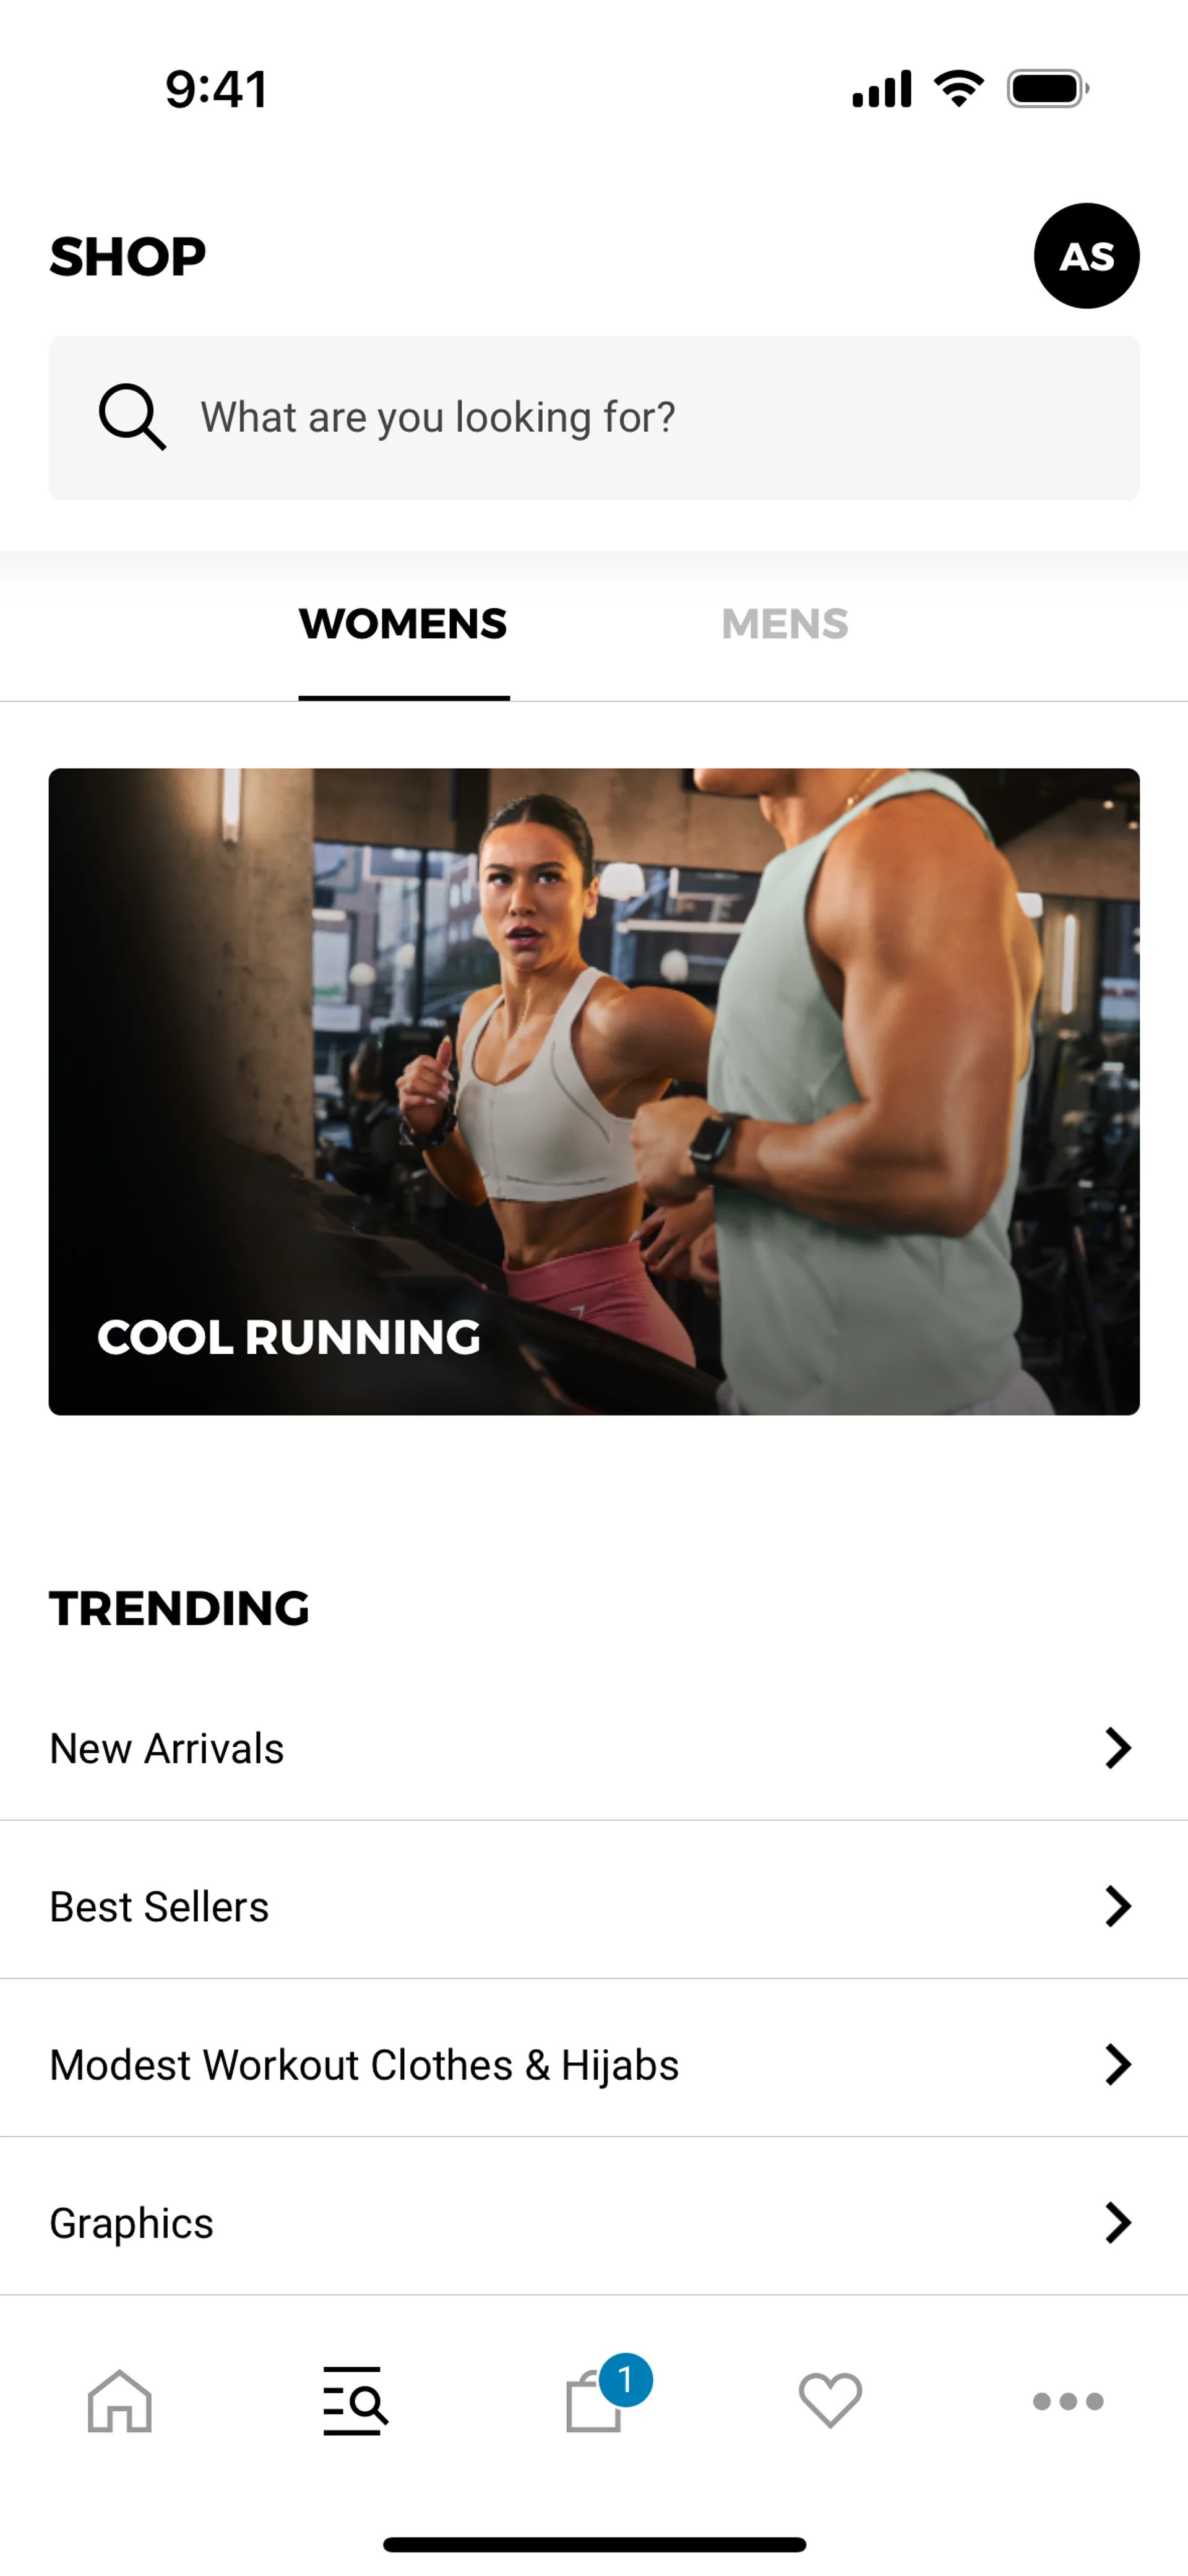Open the wishlist heart icon
The image size is (1188, 2576).
(x=830, y=2400)
